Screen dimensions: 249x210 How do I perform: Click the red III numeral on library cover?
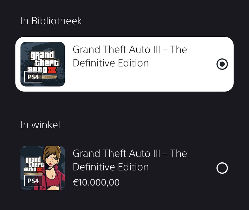click(x=52, y=70)
